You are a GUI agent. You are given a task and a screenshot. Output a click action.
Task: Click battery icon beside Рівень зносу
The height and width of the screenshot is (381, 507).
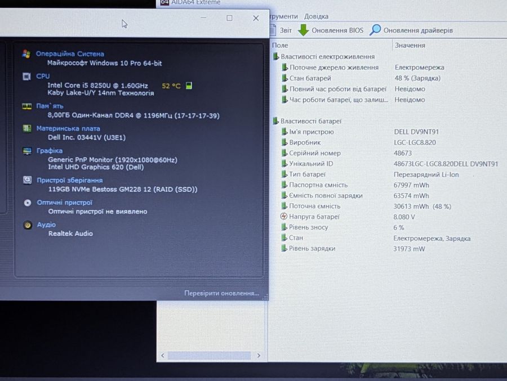pos(283,227)
